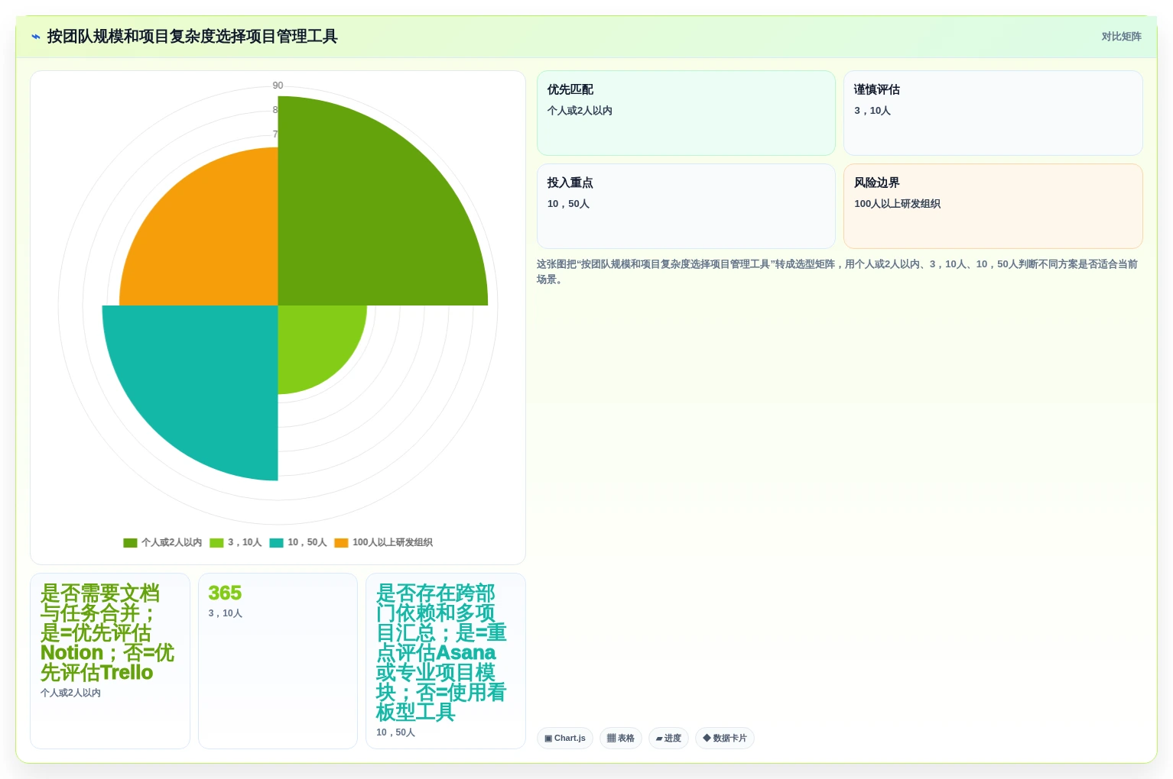Image resolution: width=1173 pixels, height=779 pixels.
Task: Toggle the 个人或2人以内 legend swatch
Action: 130,543
